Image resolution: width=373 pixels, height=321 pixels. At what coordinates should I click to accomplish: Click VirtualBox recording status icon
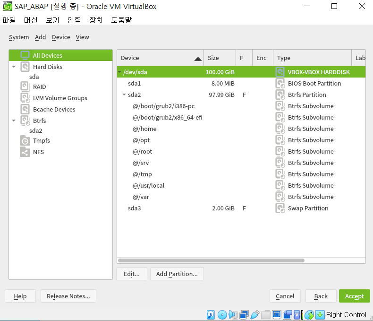(288, 315)
